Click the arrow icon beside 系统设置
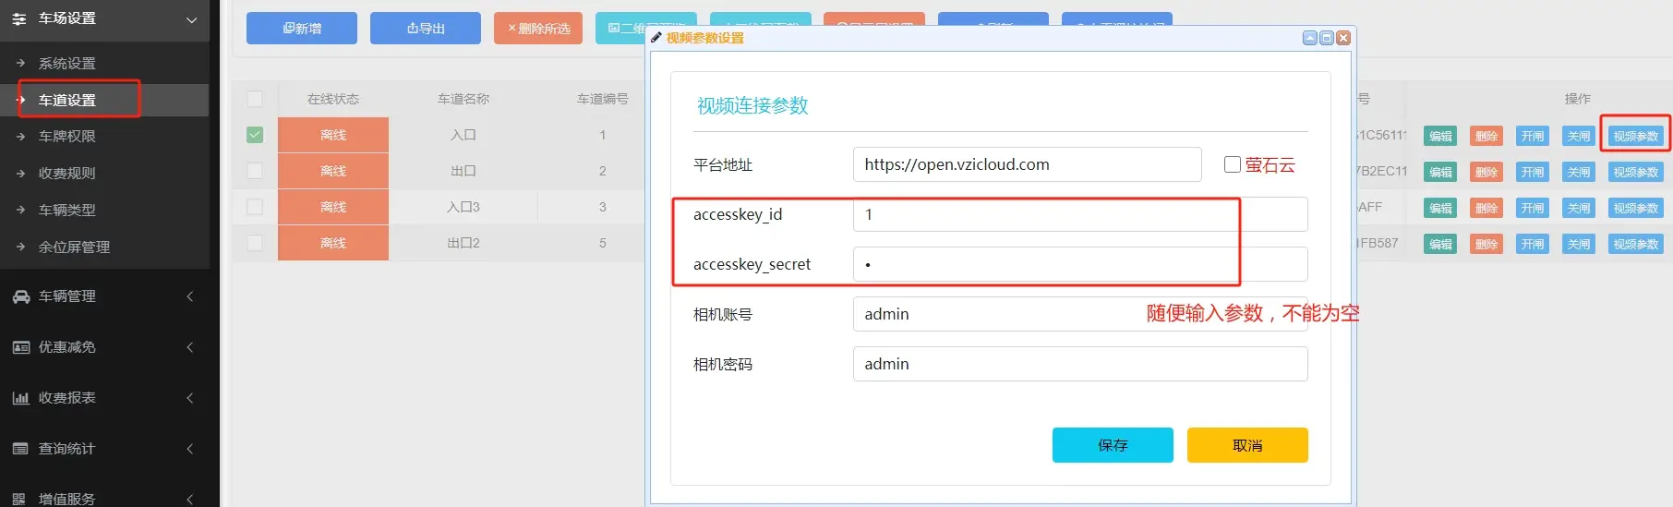 point(20,63)
